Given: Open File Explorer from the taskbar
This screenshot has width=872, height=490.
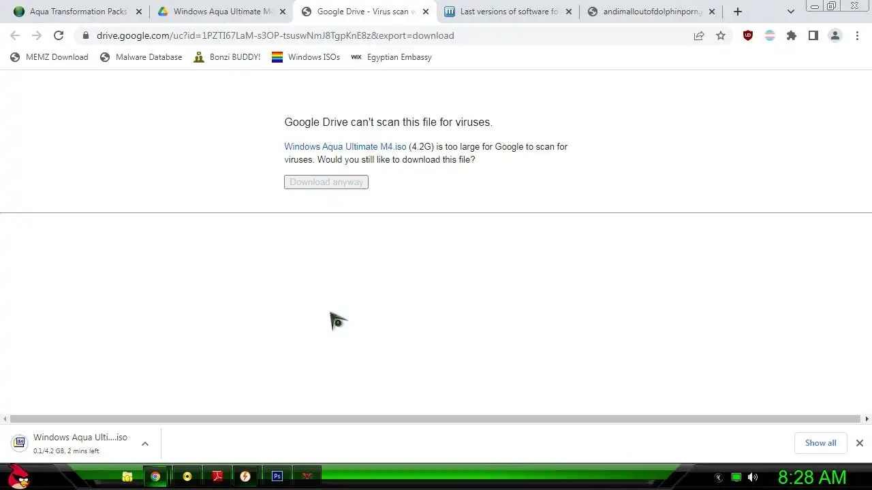Looking at the screenshot, I should click(127, 476).
